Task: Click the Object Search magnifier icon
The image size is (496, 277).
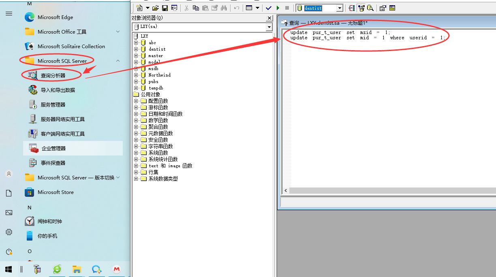Action: click(x=370, y=8)
